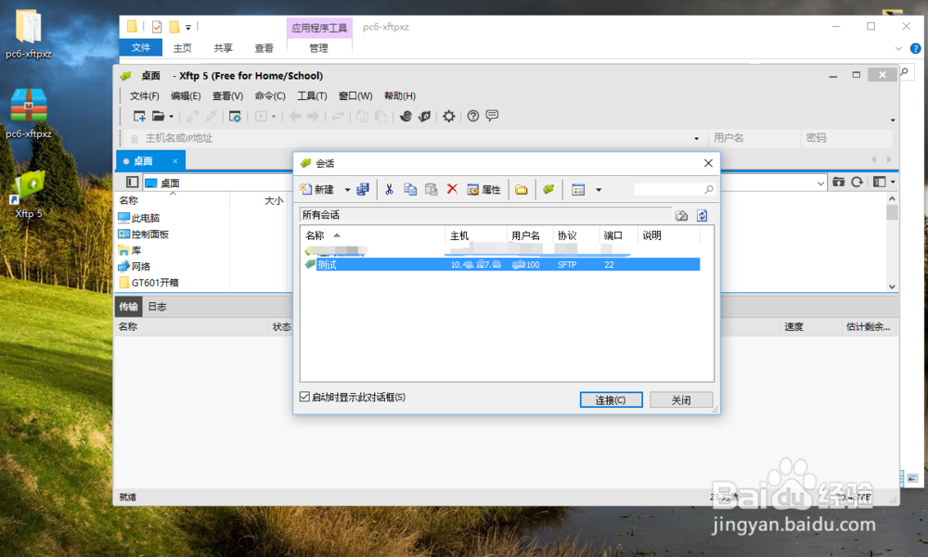
Task: Click the refresh icon in the right pane toolbar
Action: pyautogui.click(x=857, y=182)
